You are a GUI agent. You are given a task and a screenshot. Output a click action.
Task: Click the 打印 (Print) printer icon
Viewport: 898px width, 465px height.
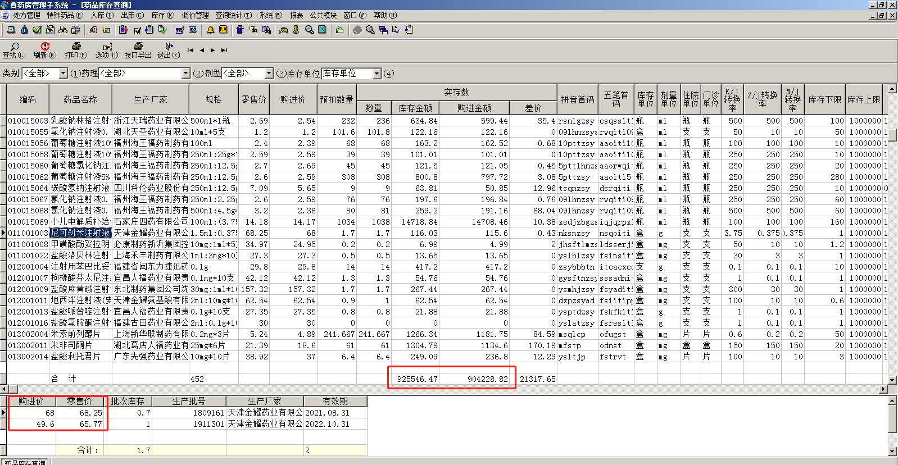point(76,47)
